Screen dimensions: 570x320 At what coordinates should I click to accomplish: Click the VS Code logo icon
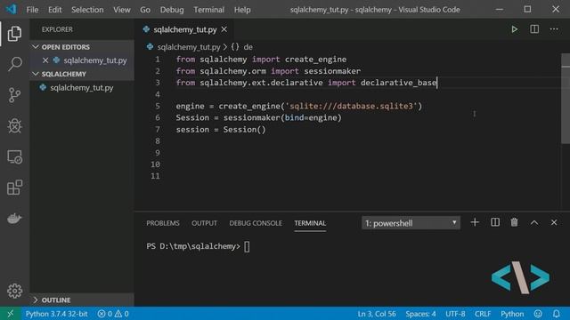tap(11, 9)
